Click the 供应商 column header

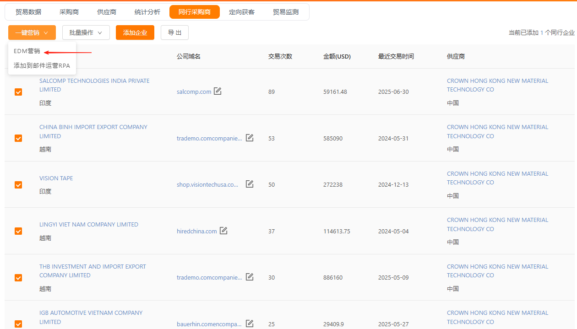click(x=456, y=56)
